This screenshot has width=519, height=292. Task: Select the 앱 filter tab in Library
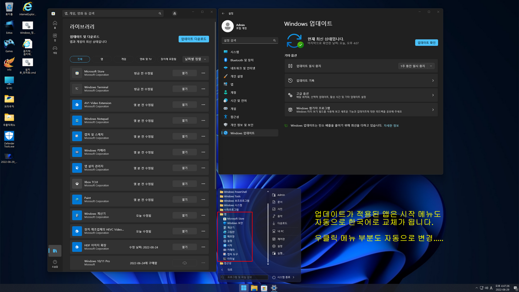[x=102, y=59]
